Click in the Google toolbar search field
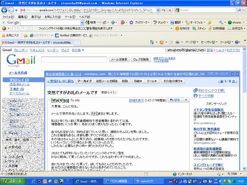 pyautogui.click(x=50, y=23)
